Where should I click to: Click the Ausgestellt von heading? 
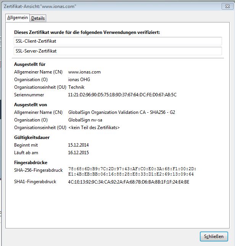point(31,105)
